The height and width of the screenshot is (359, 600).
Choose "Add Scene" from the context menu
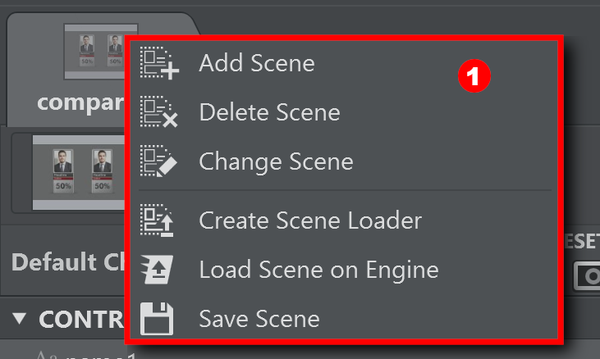(x=256, y=64)
